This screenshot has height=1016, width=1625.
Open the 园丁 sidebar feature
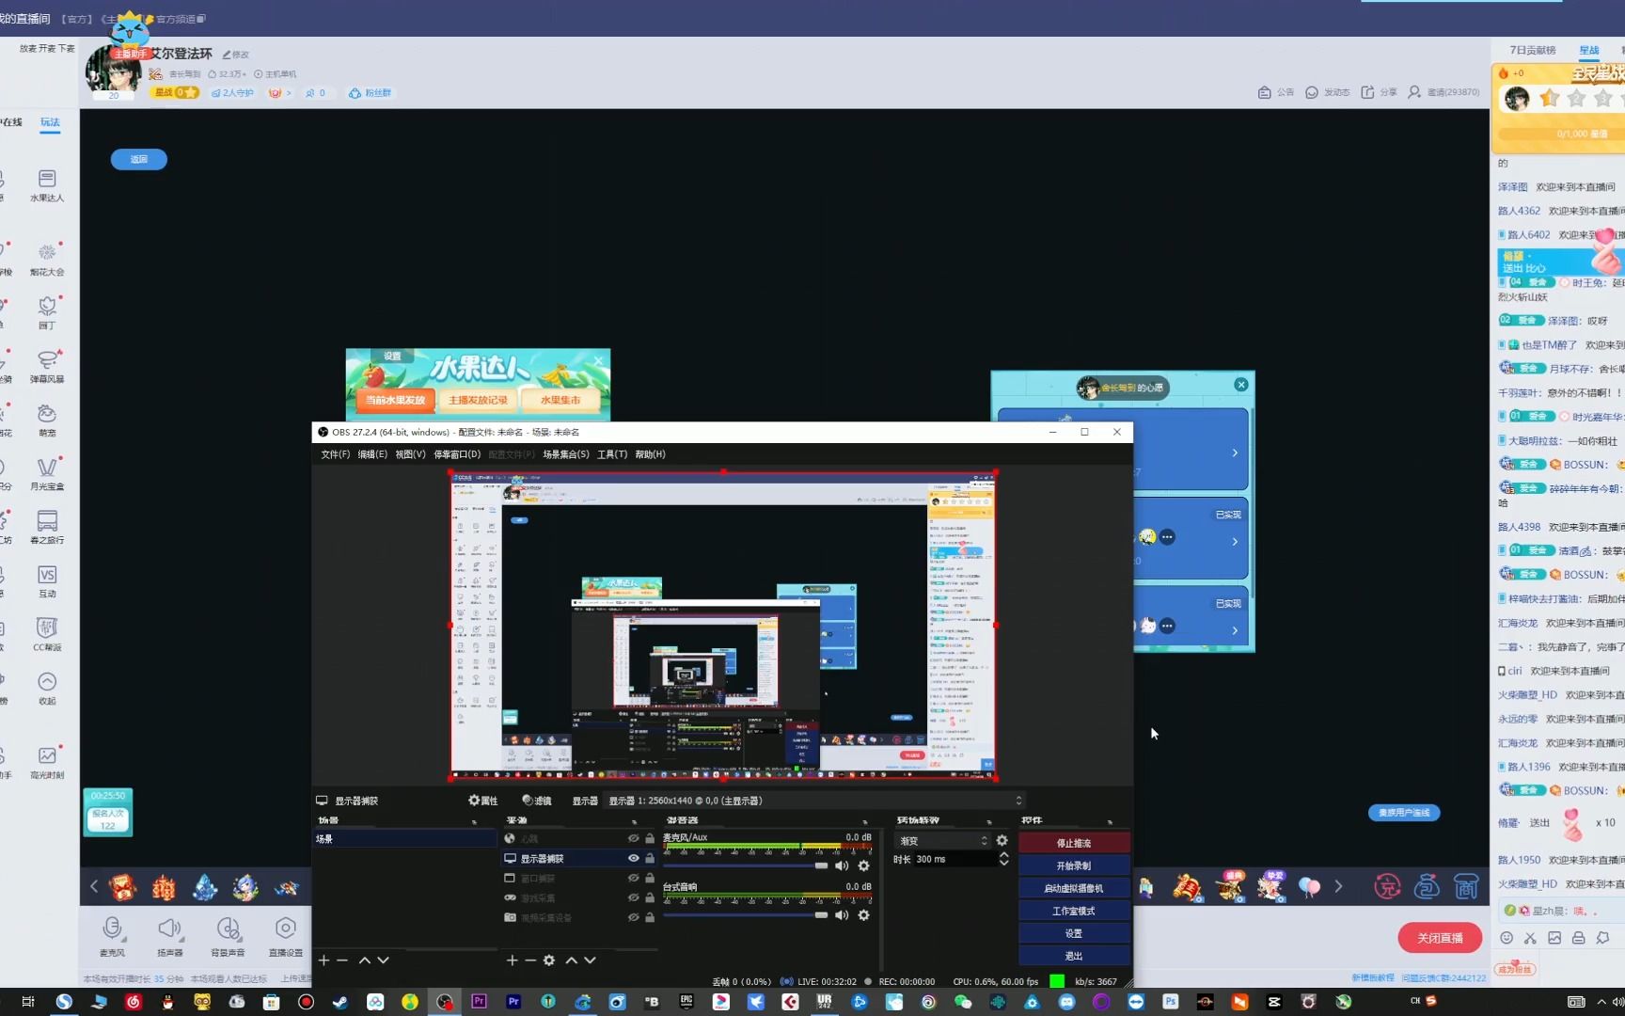(x=47, y=313)
